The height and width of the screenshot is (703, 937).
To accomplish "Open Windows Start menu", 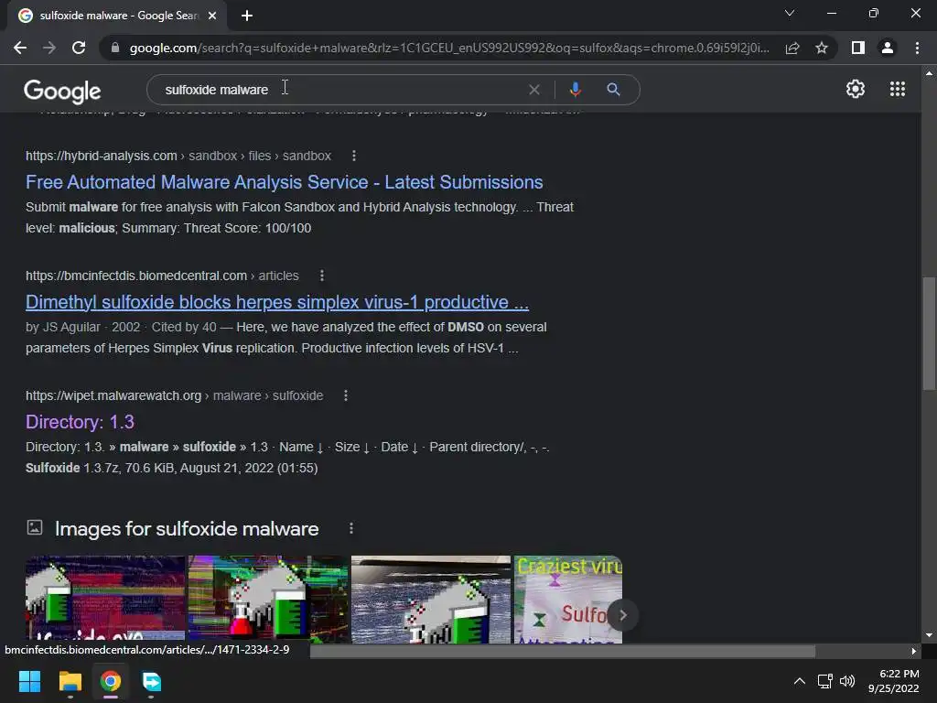I will pyautogui.click(x=29, y=681).
